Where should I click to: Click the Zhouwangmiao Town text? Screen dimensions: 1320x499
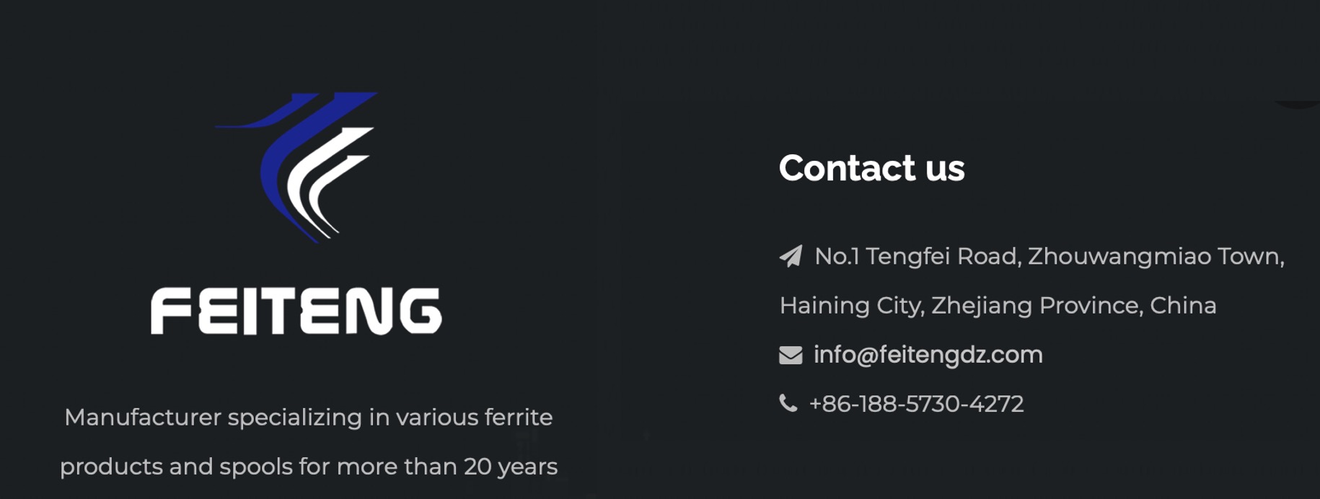(1156, 257)
